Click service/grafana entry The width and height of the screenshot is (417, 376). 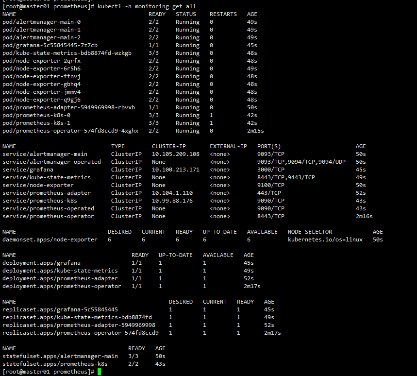point(28,170)
